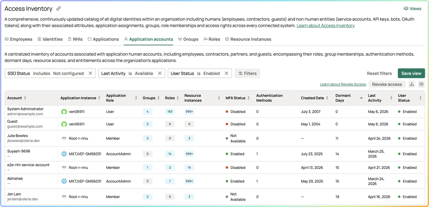Click ven06911 icon in System Administrator row
429x207 pixels.
64,112
